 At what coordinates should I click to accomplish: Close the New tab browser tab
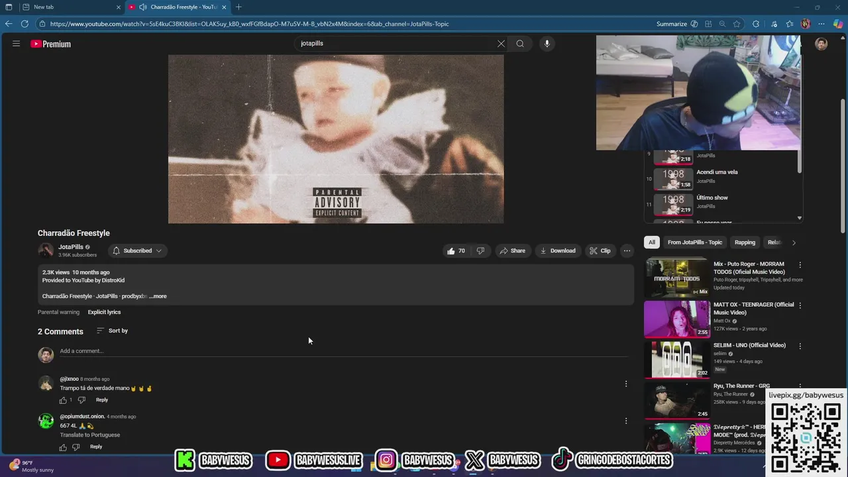pyautogui.click(x=119, y=7)
